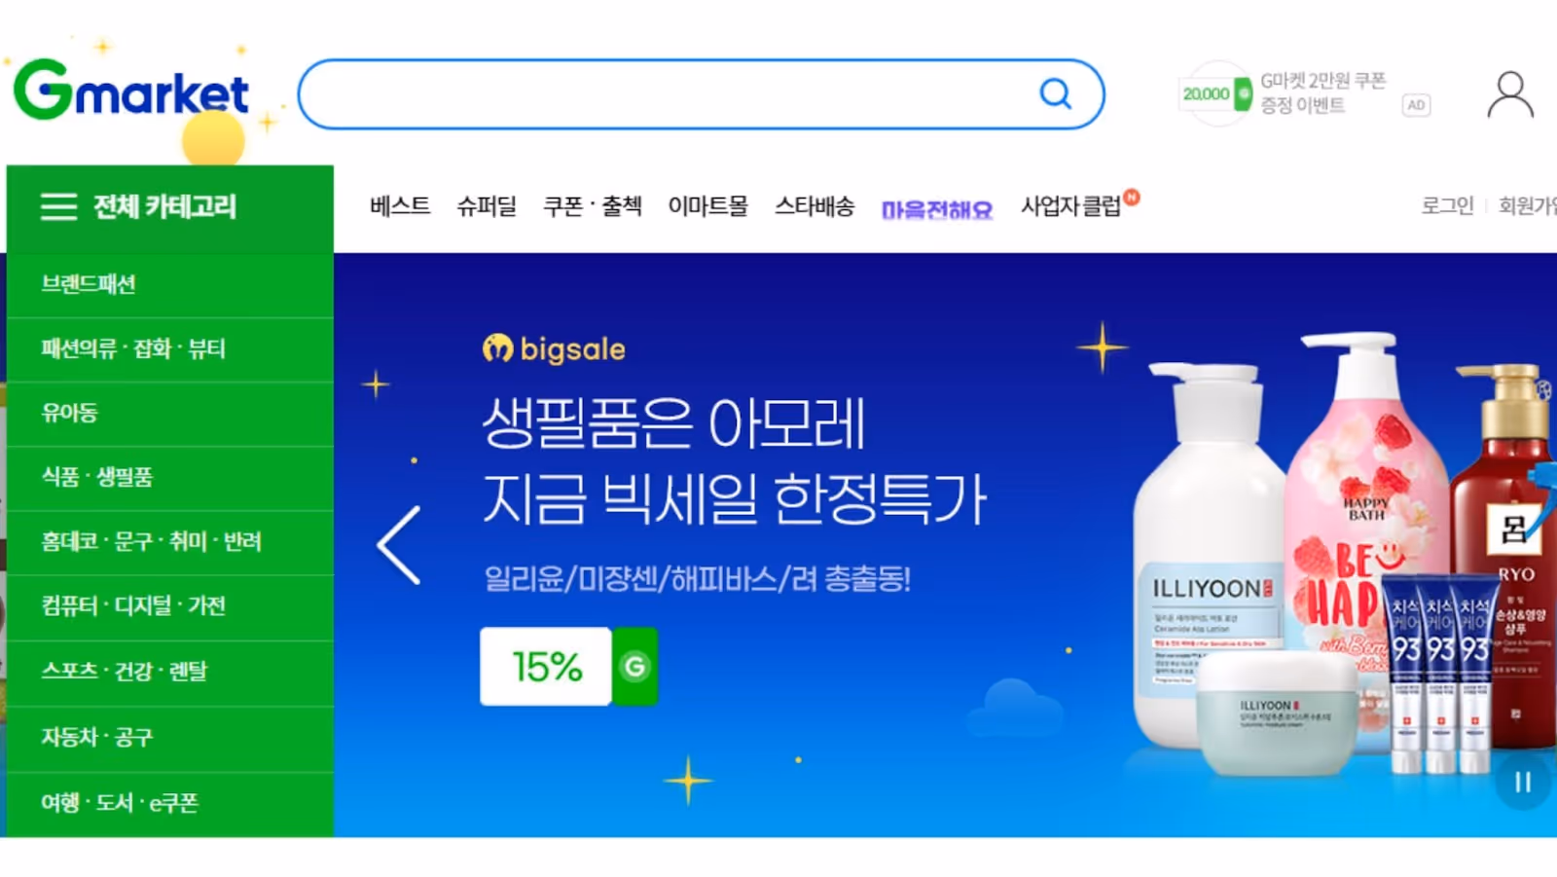Click the bigsale logo on banner
Image resolution: width=1557 pixels, height=877 pixels.
pos(554,348)
